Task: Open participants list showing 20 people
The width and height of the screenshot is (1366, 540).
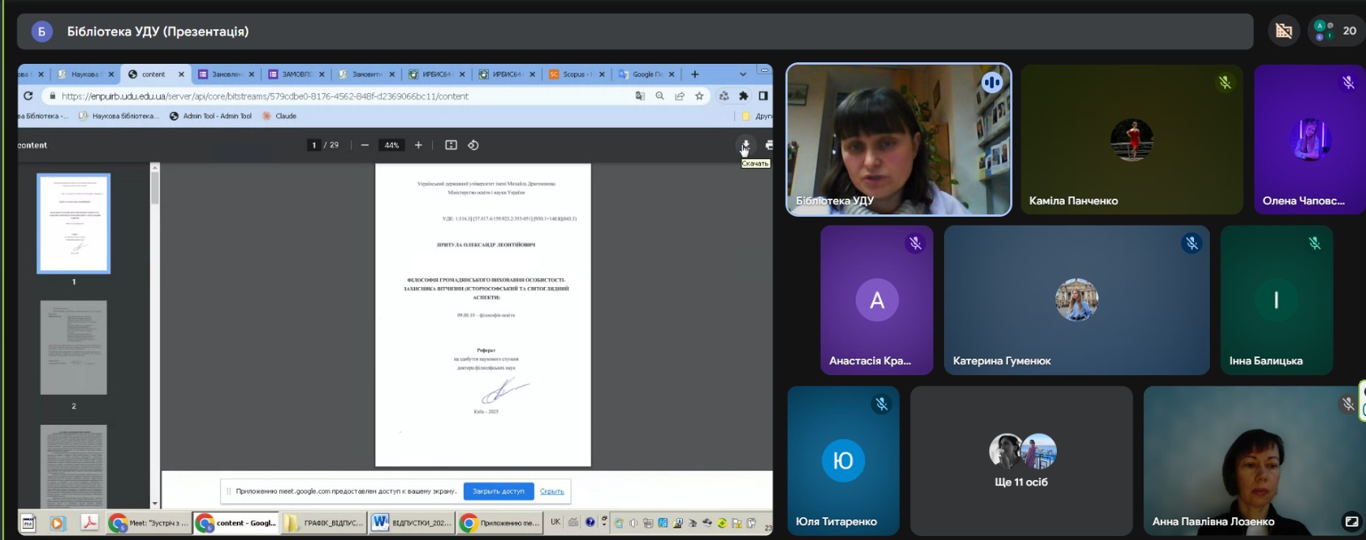Action: pyautogui.click(x=1336, y=31)
